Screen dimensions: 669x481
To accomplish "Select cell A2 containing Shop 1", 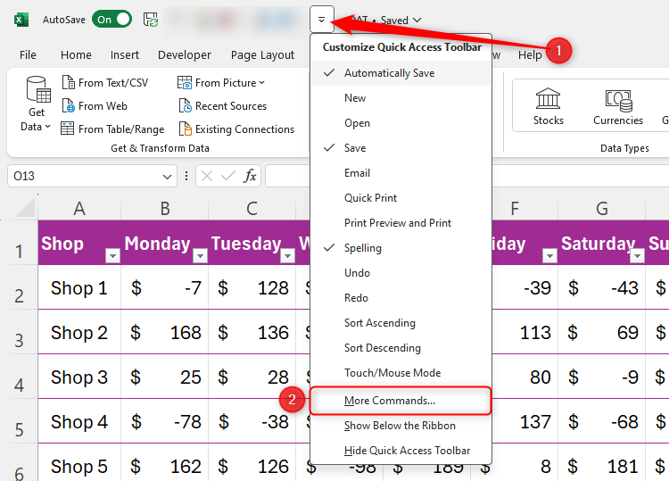I will point(78,288).
